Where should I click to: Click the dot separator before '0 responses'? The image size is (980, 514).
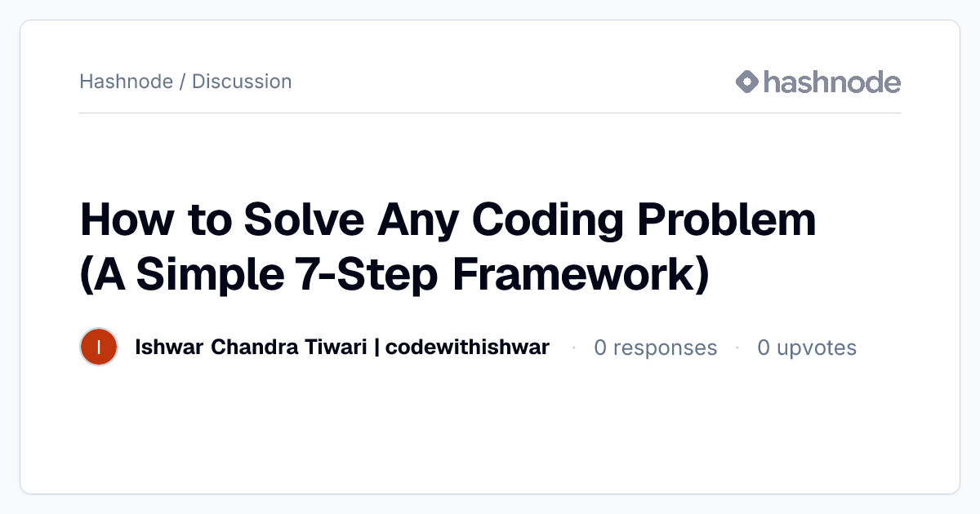[x=574, y=348]
